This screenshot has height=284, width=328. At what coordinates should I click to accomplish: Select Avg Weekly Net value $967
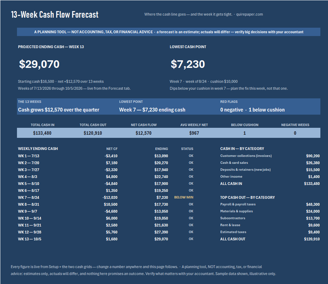(x=194, y=133)
